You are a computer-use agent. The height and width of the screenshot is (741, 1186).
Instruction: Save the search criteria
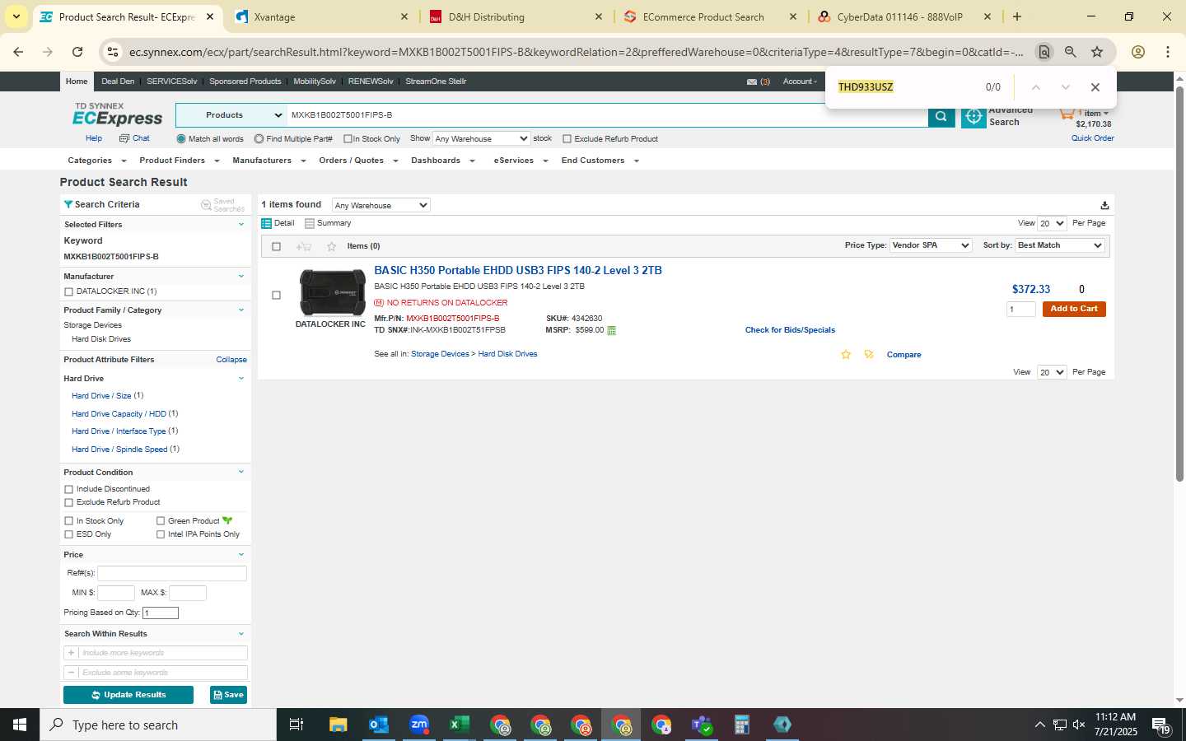pos(228,695)
